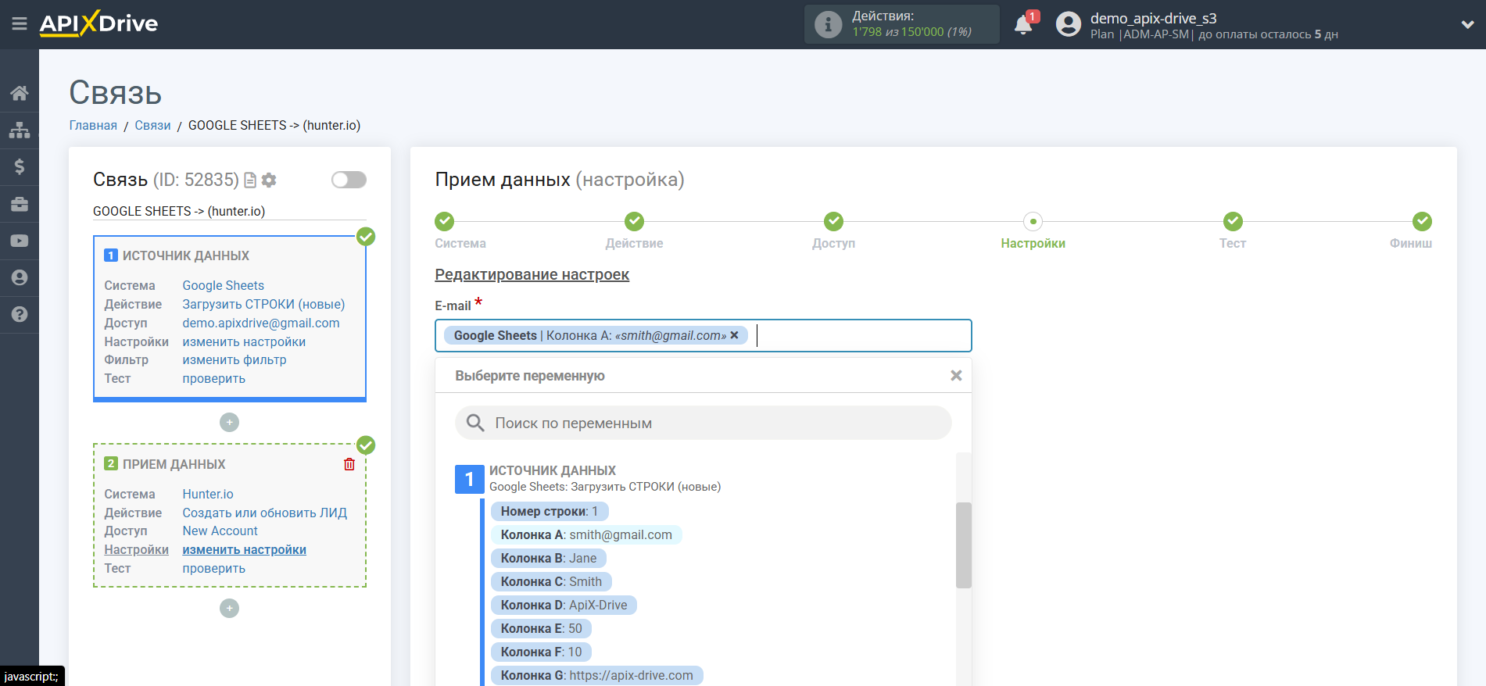The image size is (1486, 686).
Task: Open the Hunter.io system link
Action: point(208,494)
